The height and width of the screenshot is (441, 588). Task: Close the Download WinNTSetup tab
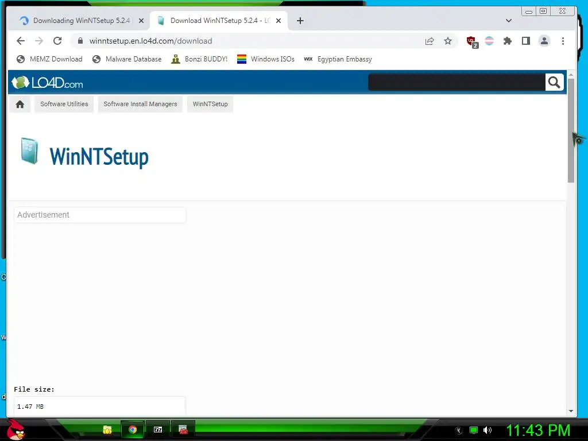point(278,21)
